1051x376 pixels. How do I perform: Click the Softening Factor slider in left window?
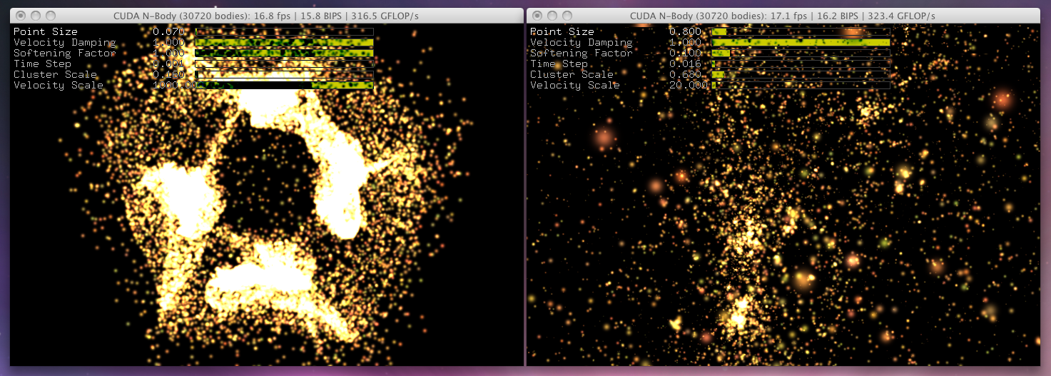[x=285, y=54]
